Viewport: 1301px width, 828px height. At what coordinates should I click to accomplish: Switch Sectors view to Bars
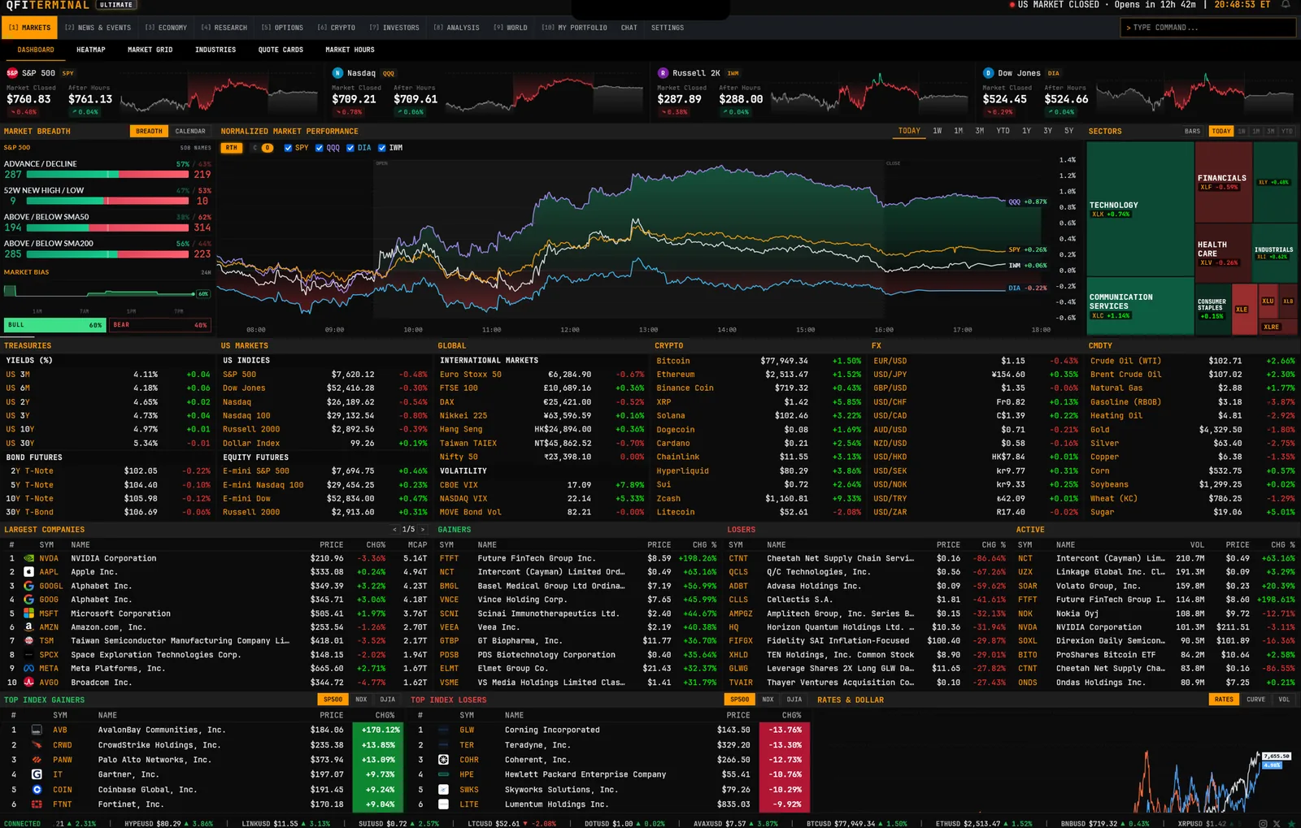[x=1192, y=131]
